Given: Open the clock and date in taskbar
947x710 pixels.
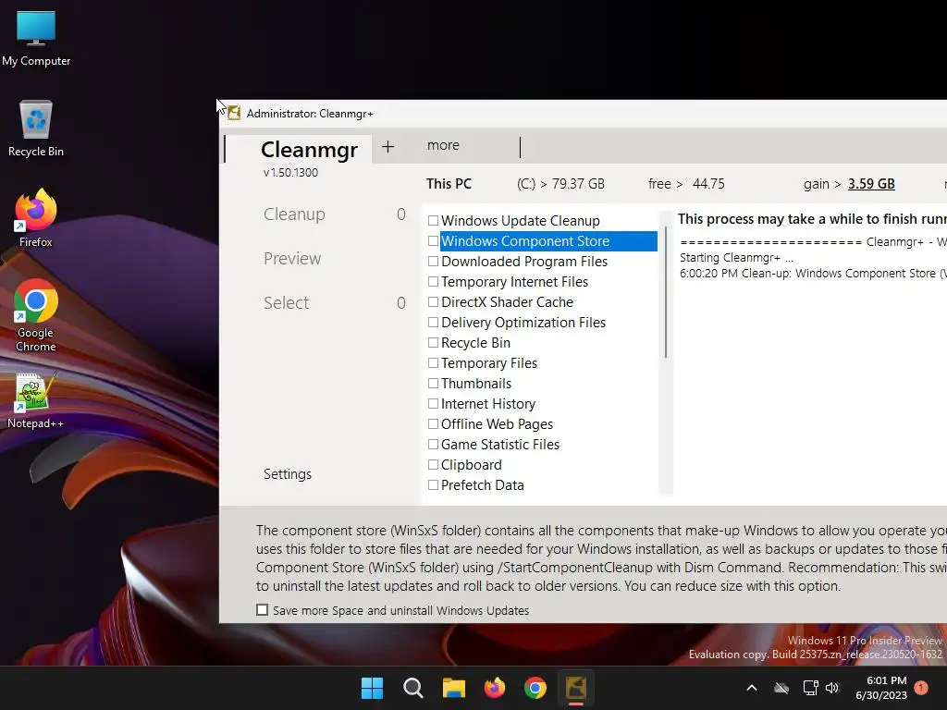Looking at the screenshot, I should [881, 688].
